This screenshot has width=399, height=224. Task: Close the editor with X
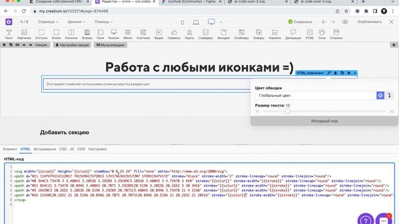[392, 22]
